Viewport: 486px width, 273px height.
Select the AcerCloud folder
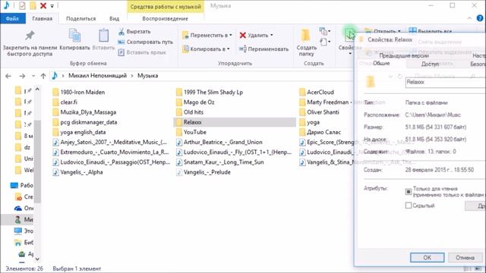coord(317,93)
